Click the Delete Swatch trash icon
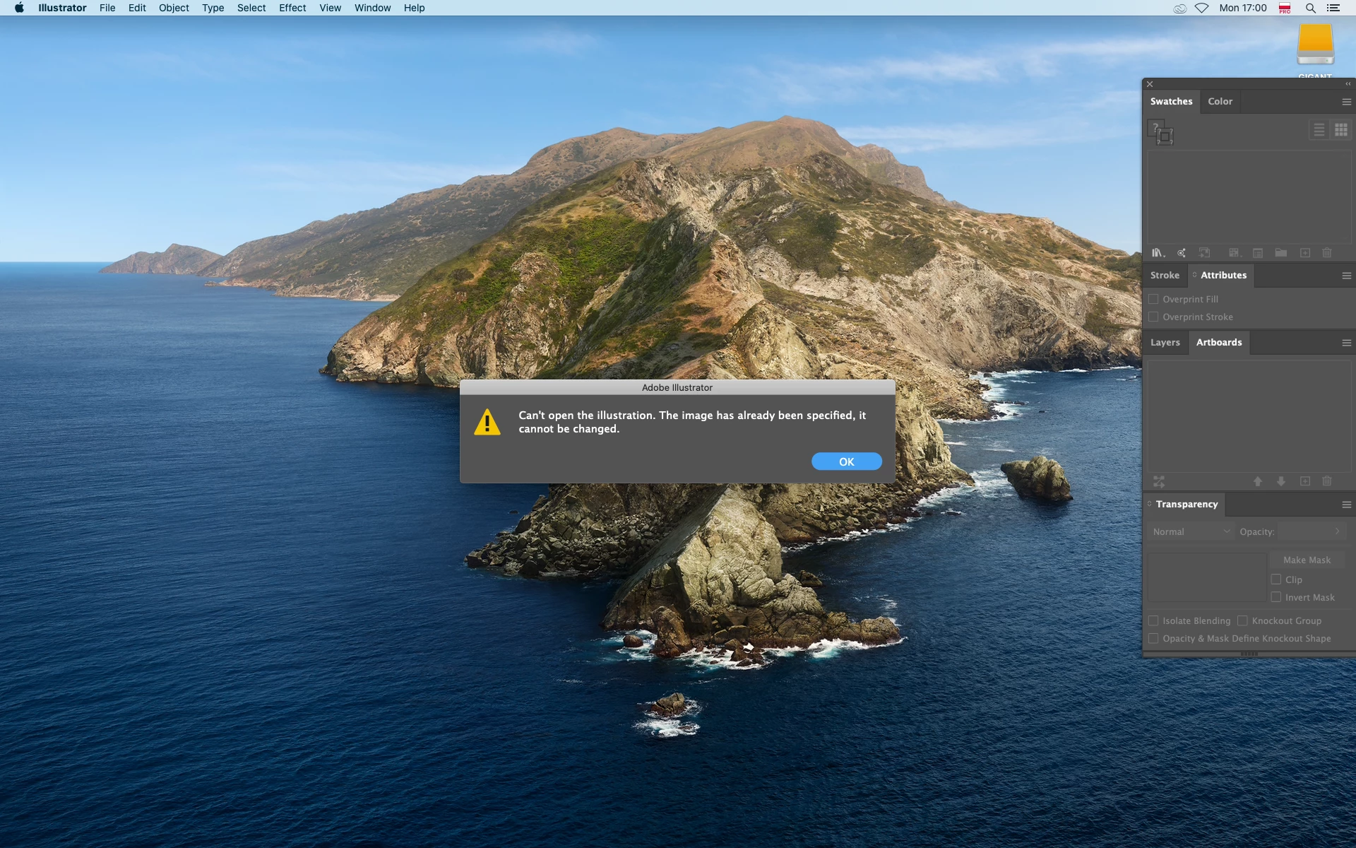Image resolution: width=1356 pixels, height=848 pixels. tap(1326, 252)
